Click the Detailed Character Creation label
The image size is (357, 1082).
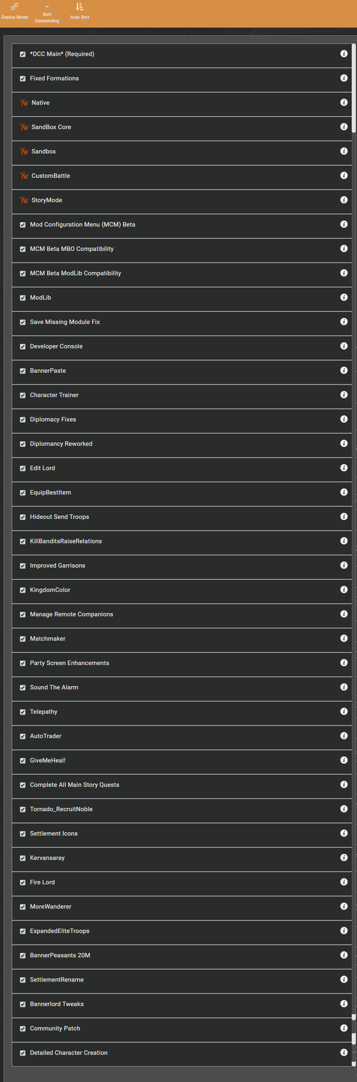(69, 1053)
